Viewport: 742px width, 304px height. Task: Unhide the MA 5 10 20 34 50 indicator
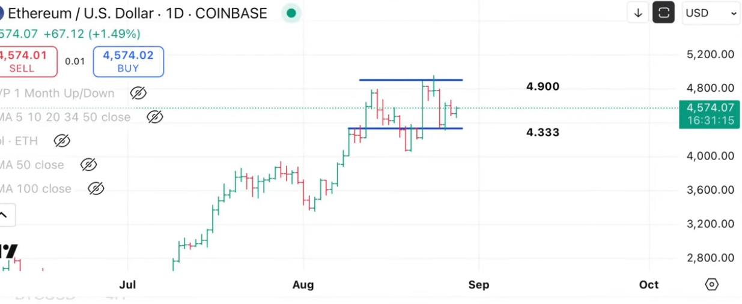point(155,117)
